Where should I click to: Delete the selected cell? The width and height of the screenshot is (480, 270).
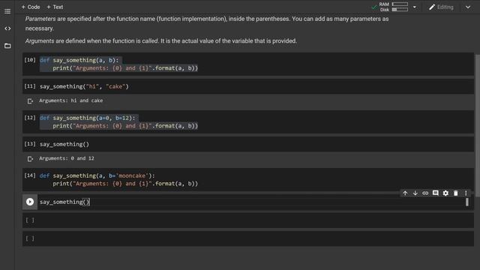(456, 193)
